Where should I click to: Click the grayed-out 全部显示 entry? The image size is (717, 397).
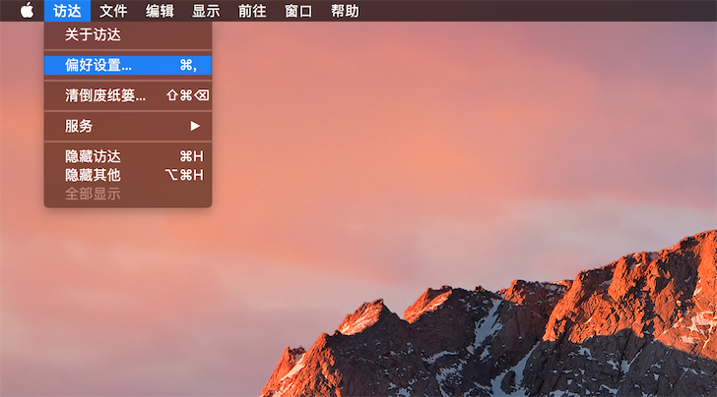click(x=128, y=194)
